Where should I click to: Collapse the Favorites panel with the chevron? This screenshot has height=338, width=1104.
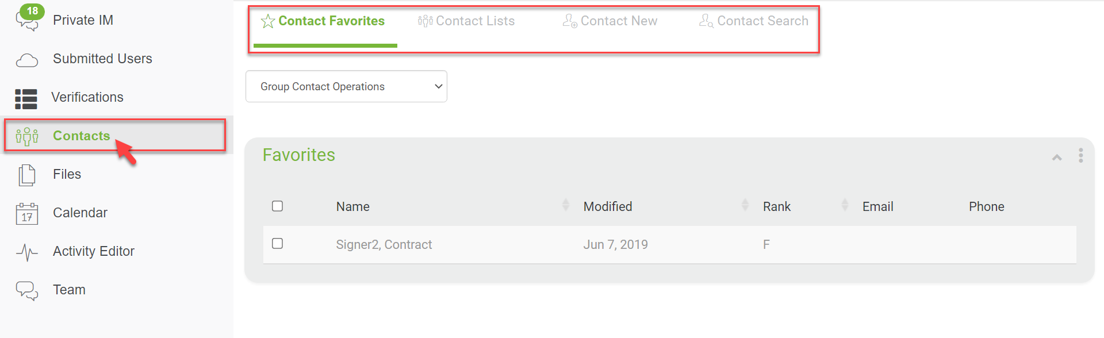(1057, 157)
